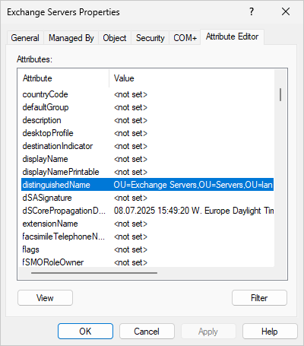Switch to the General tab
The image size is (304, 346).
click(25, 38)
